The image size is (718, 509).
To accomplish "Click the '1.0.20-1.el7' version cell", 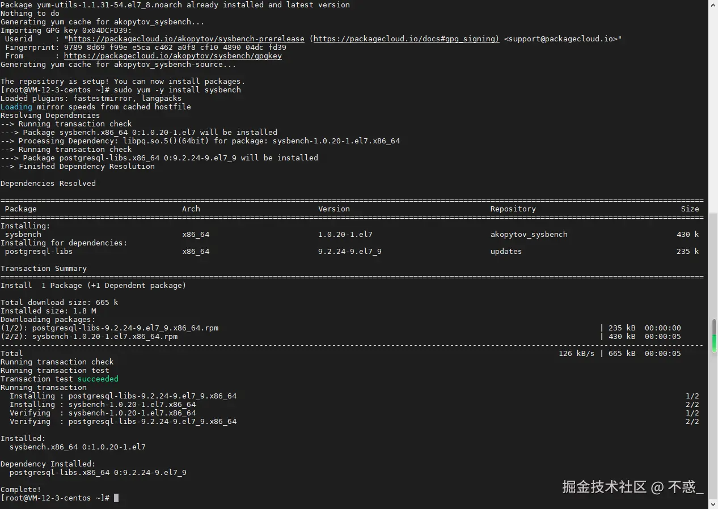I will point(345,235).
